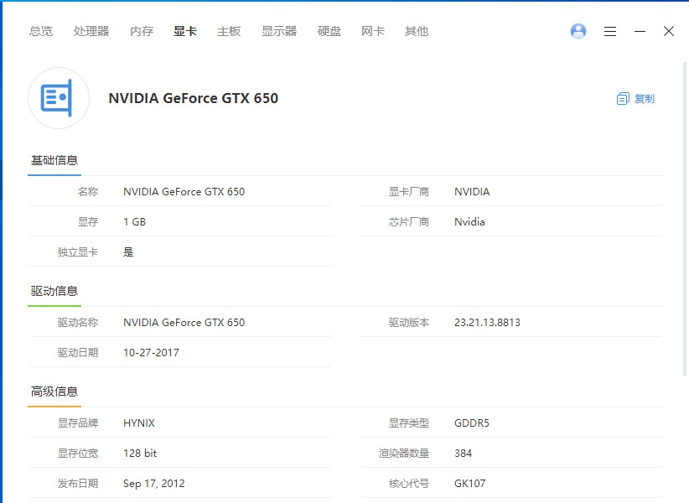Click the 驱动日期 field label
689x503 pixels.
point(78,353)
